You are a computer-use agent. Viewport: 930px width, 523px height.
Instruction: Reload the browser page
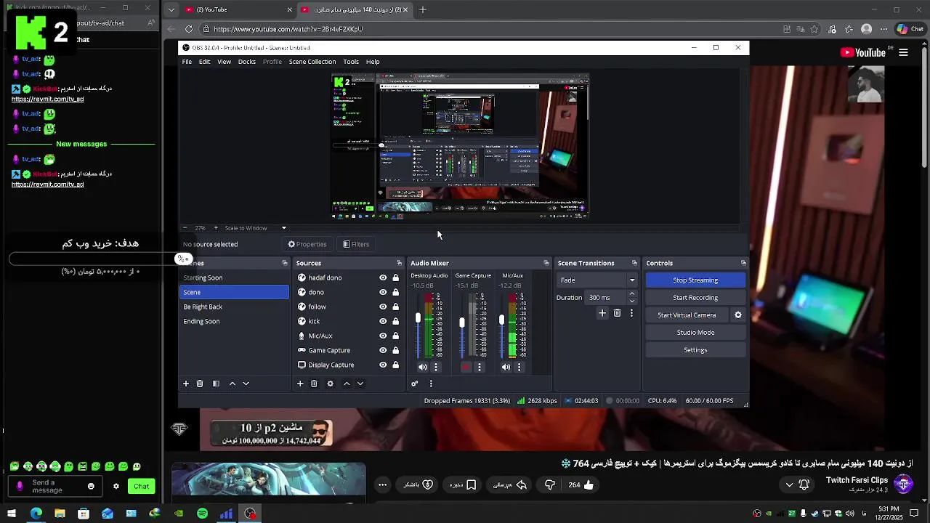[189, 29]
